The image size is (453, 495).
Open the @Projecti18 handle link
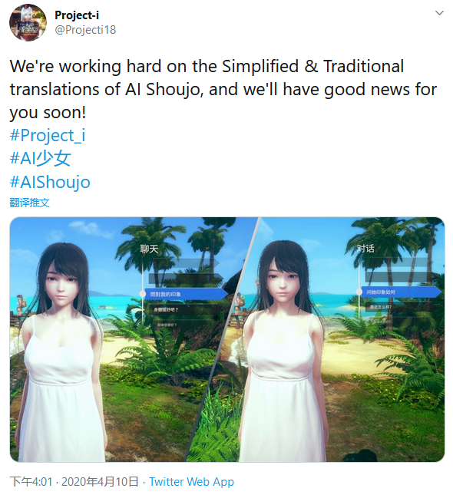85,30
